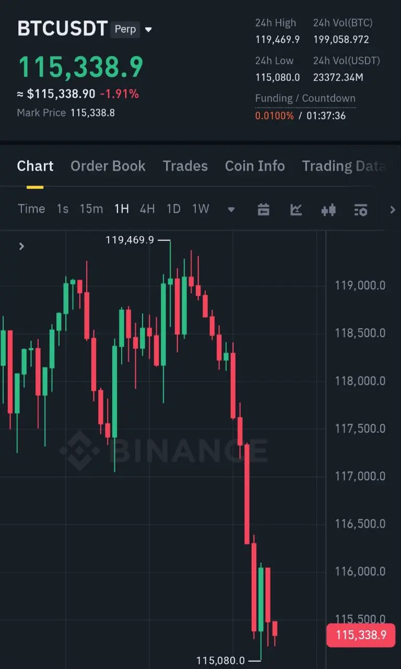Select the 4H interval
401x669 pixels.
pos(147,209)
